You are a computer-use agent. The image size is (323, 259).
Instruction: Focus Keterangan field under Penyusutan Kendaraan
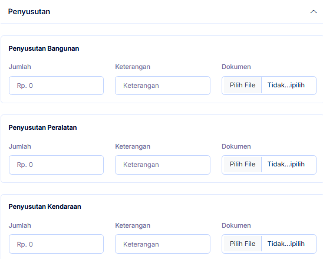(163, 244)
